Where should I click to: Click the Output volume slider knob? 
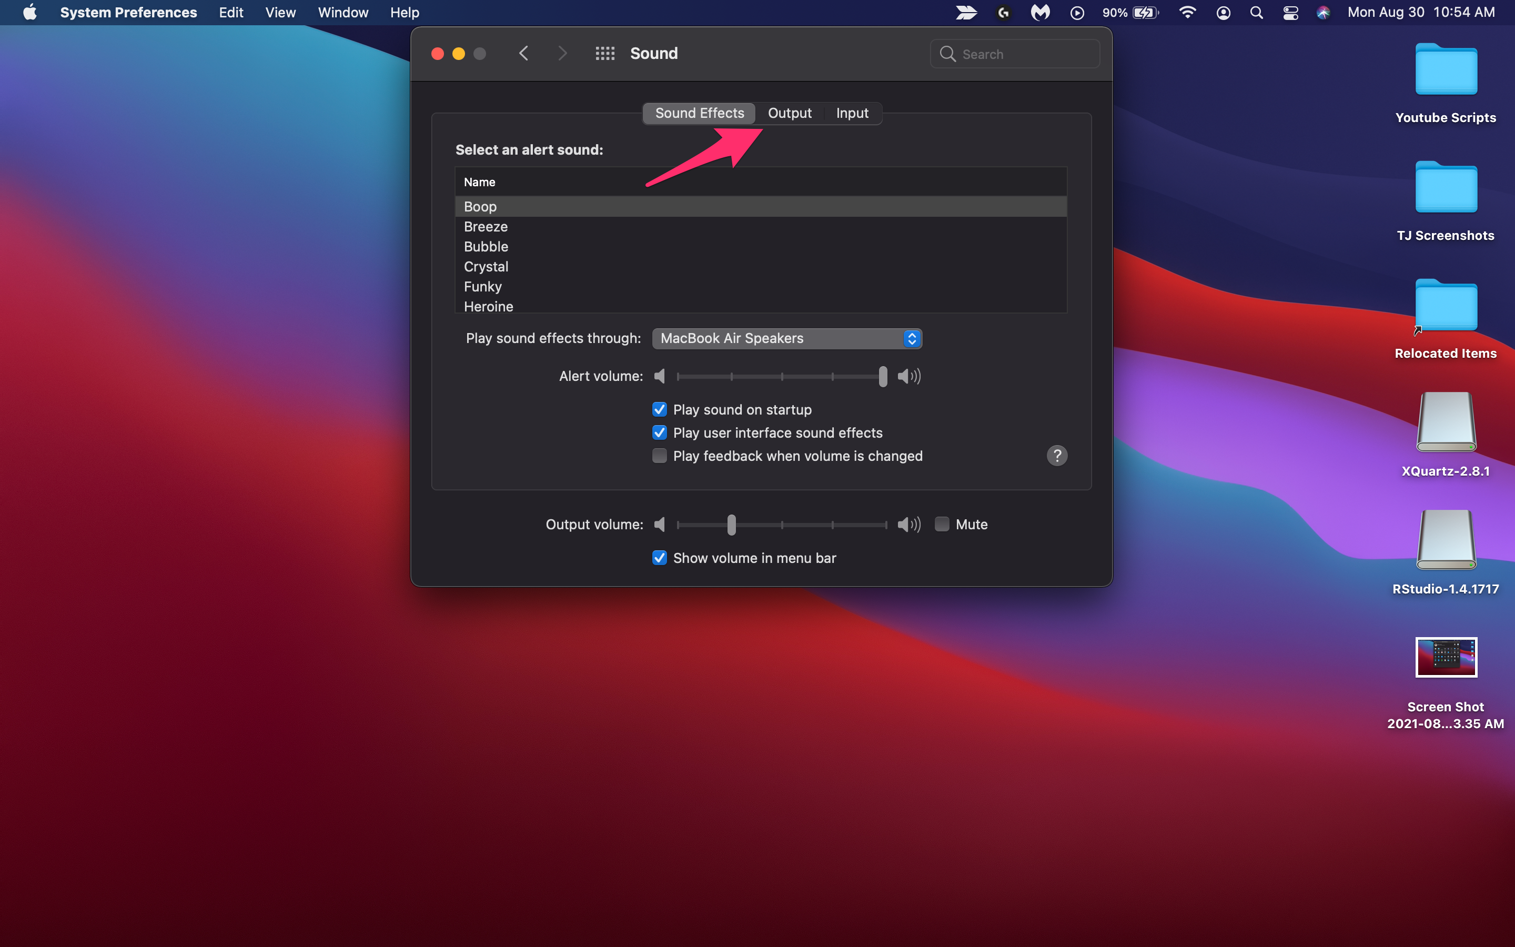(x=731, y=524)
